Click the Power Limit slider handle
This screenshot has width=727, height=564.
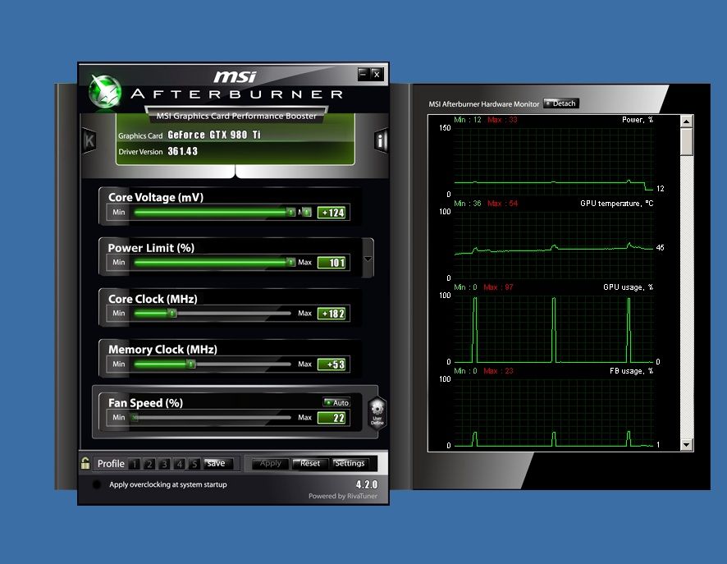tap(290, 263)
